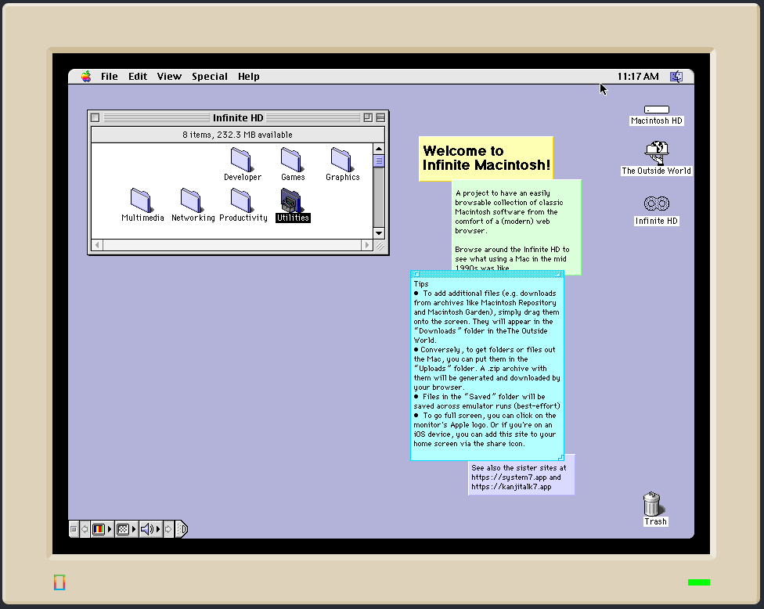Toggle windowshade collapse box of Infinite HD window
The width and height of the screenshot is (764, 609).
[x=380, y=118]
